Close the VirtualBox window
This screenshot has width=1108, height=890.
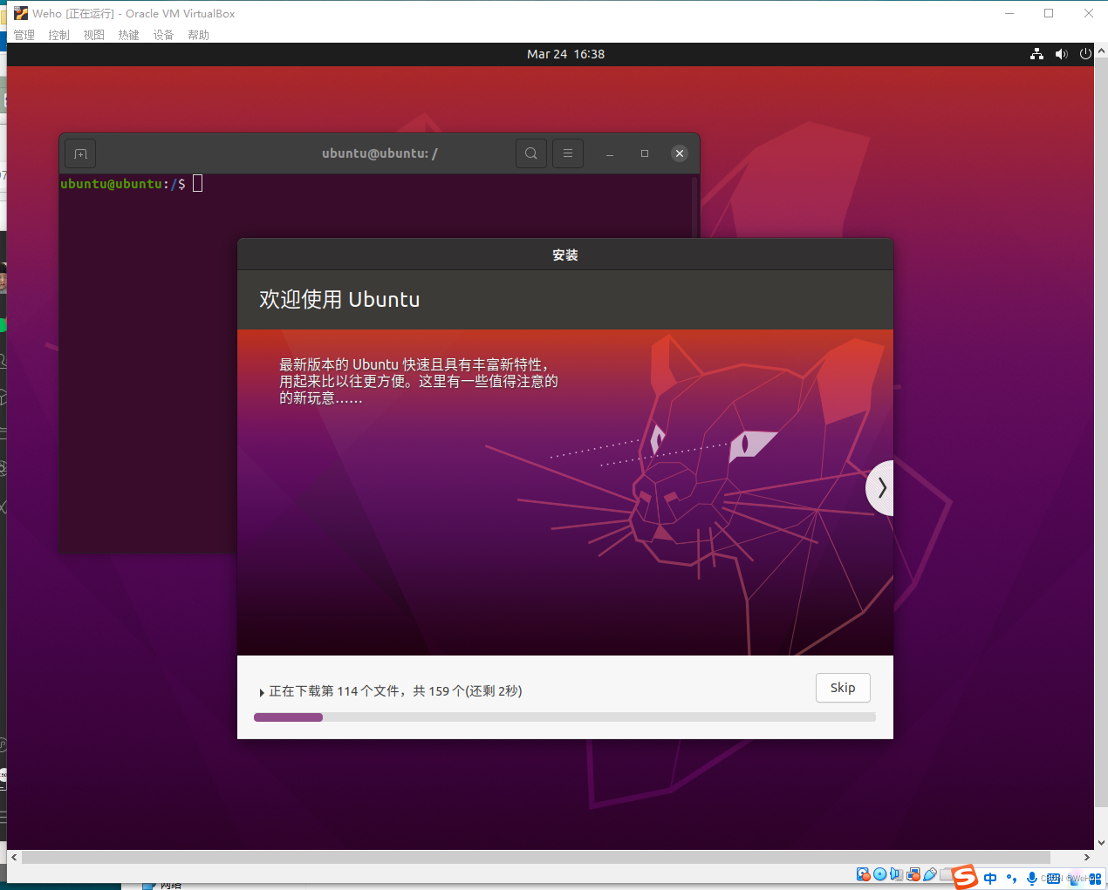1088,13
